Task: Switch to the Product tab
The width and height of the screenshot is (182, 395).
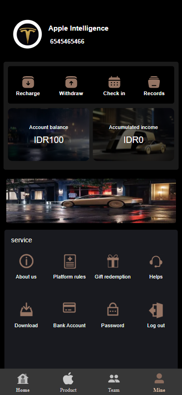Action: click(x=68, y=382)
